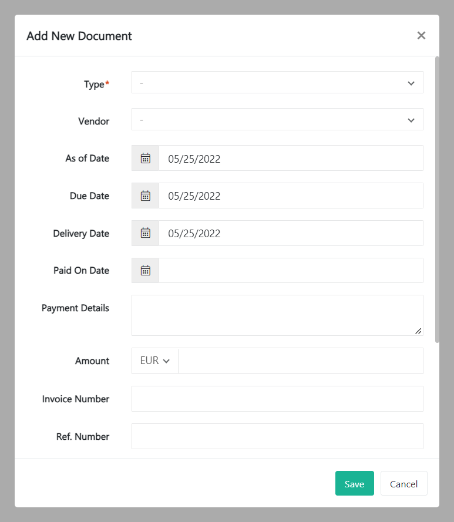Select the Delivery Date input field
Image resolution: width=454 pixels, height=522 pixels.
point(291,233)
